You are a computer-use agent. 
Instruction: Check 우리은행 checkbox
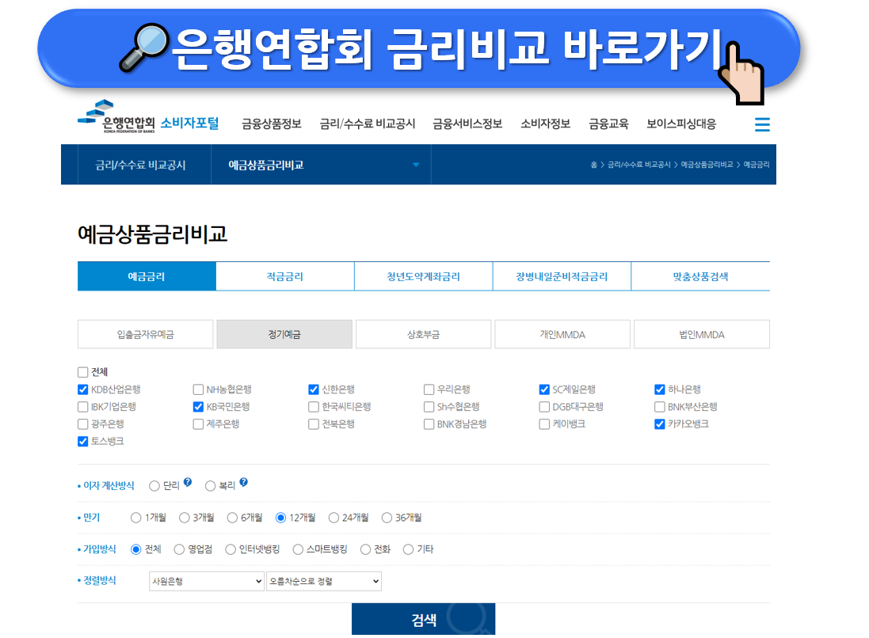point(429,389)
